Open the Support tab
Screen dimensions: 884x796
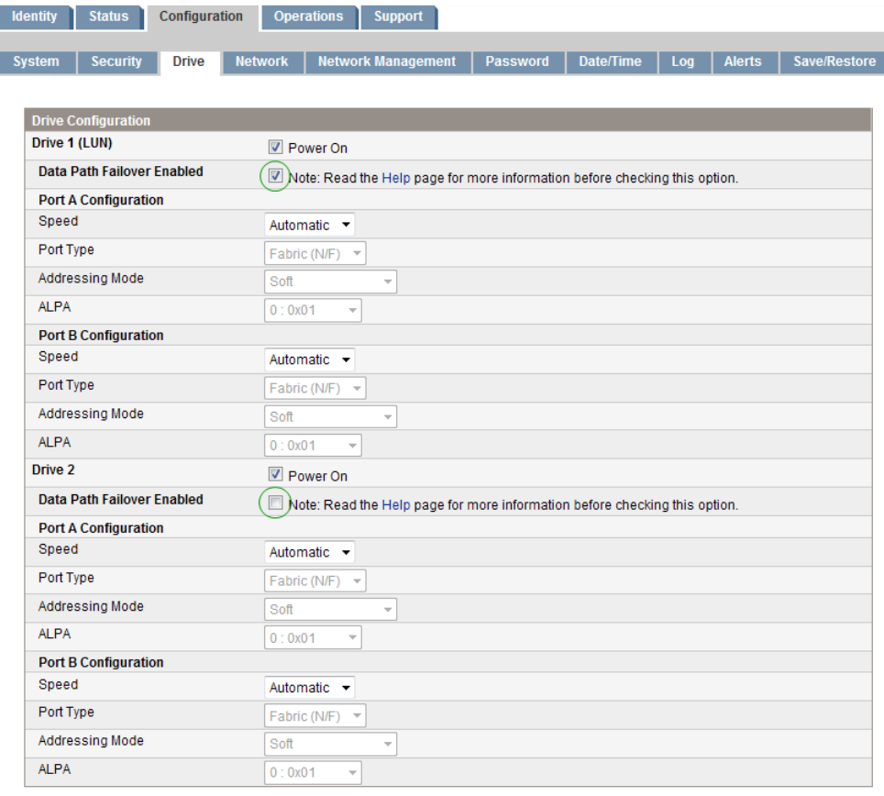[398, 17]
